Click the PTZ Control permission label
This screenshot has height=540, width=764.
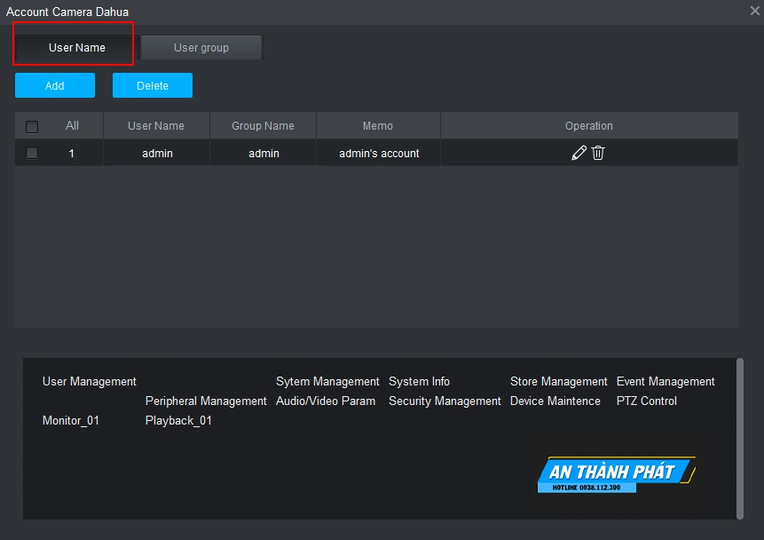pyautogui.click(x=646, y=401)
